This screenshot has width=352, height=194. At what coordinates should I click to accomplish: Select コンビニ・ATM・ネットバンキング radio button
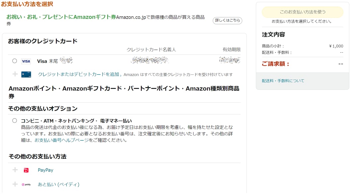[x=15, y=121]
